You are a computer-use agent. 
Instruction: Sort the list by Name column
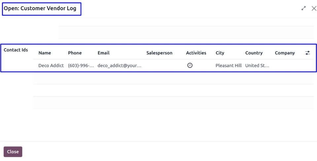click(x=45, y=53)
